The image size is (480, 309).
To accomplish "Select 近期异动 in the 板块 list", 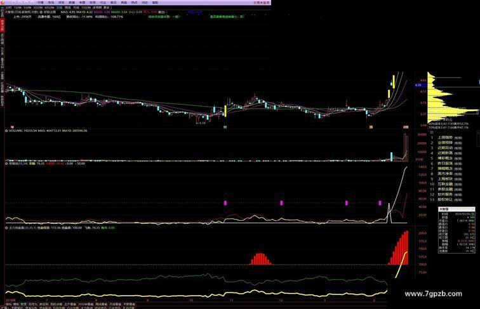I will pos(445,148).
